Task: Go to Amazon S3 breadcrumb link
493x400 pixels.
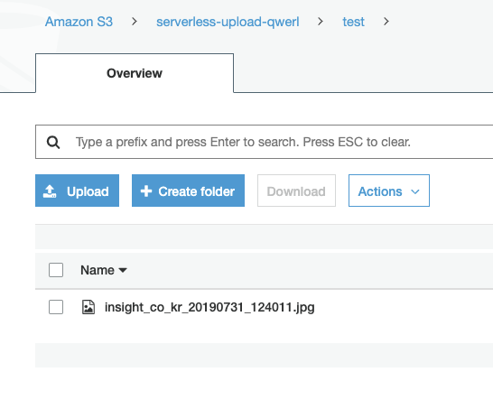Action: (x=79, y=22)
